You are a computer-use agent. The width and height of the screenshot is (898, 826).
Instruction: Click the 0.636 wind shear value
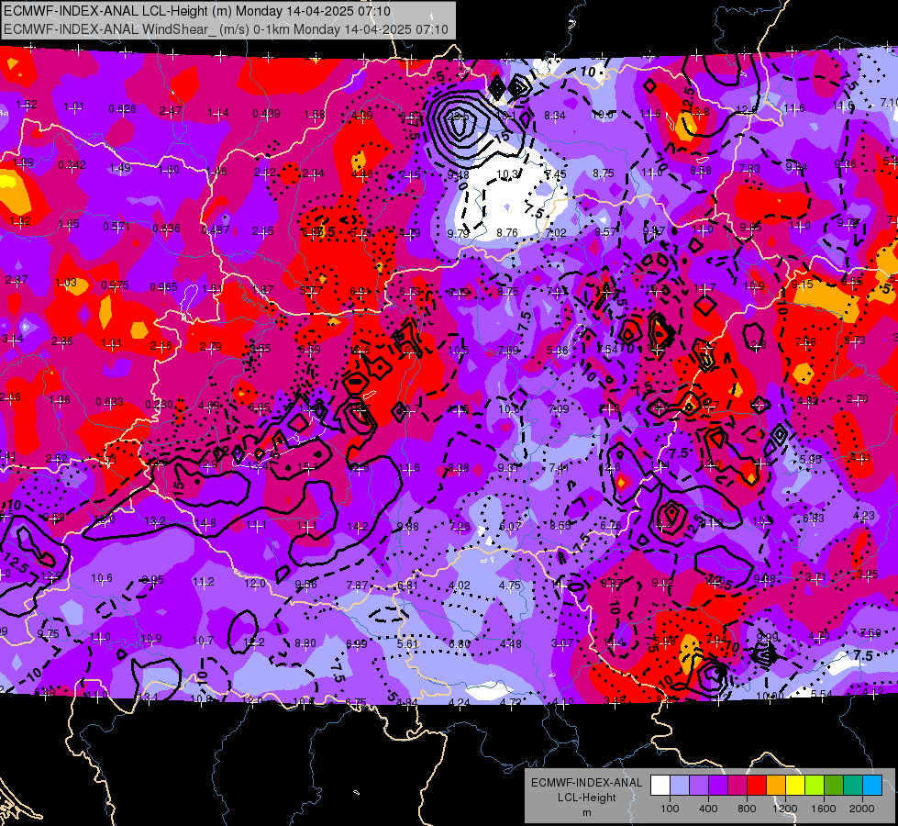(166, 229)
